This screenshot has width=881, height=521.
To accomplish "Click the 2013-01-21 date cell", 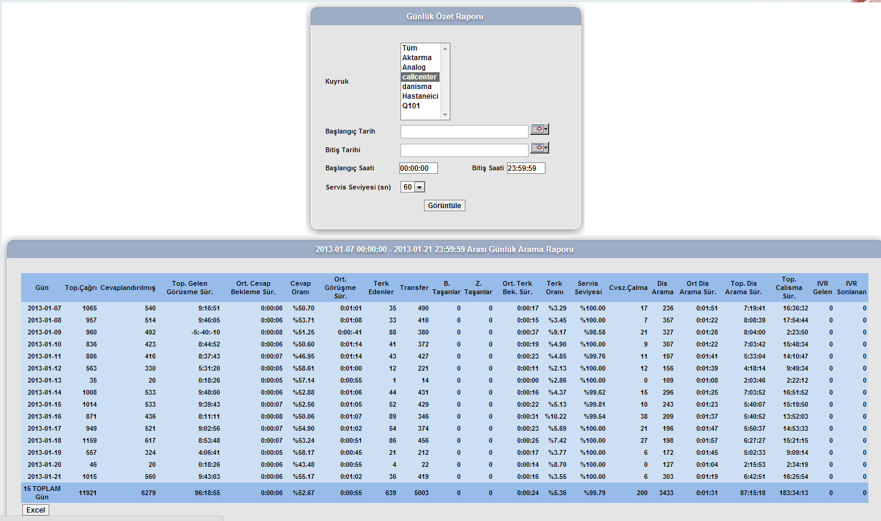I will pos(45,476).
